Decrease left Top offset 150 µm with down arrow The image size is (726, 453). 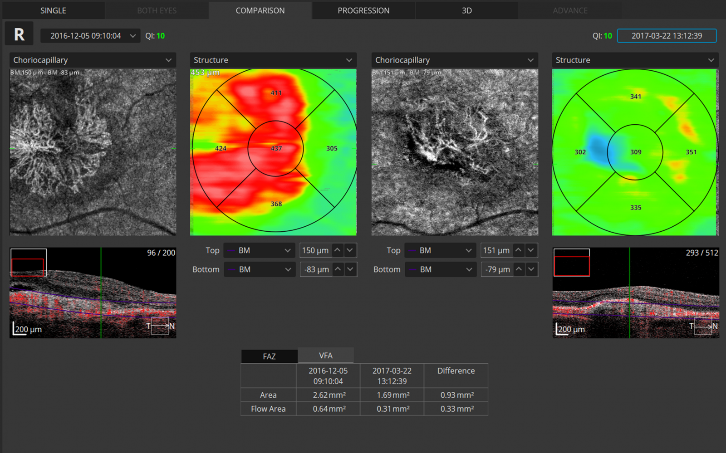coord(350,250)
